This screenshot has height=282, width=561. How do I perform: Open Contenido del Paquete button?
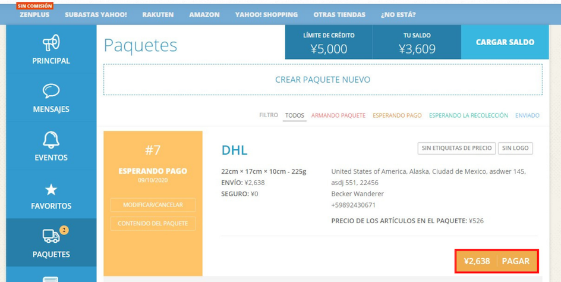(x=153, y=223)
